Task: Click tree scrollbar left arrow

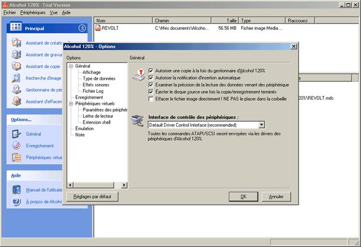Action: pos(70,185)
